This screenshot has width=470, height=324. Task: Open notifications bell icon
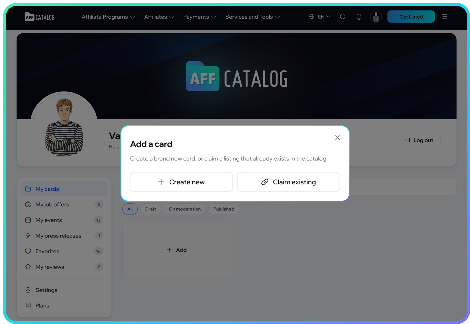[x=359, y=17]
